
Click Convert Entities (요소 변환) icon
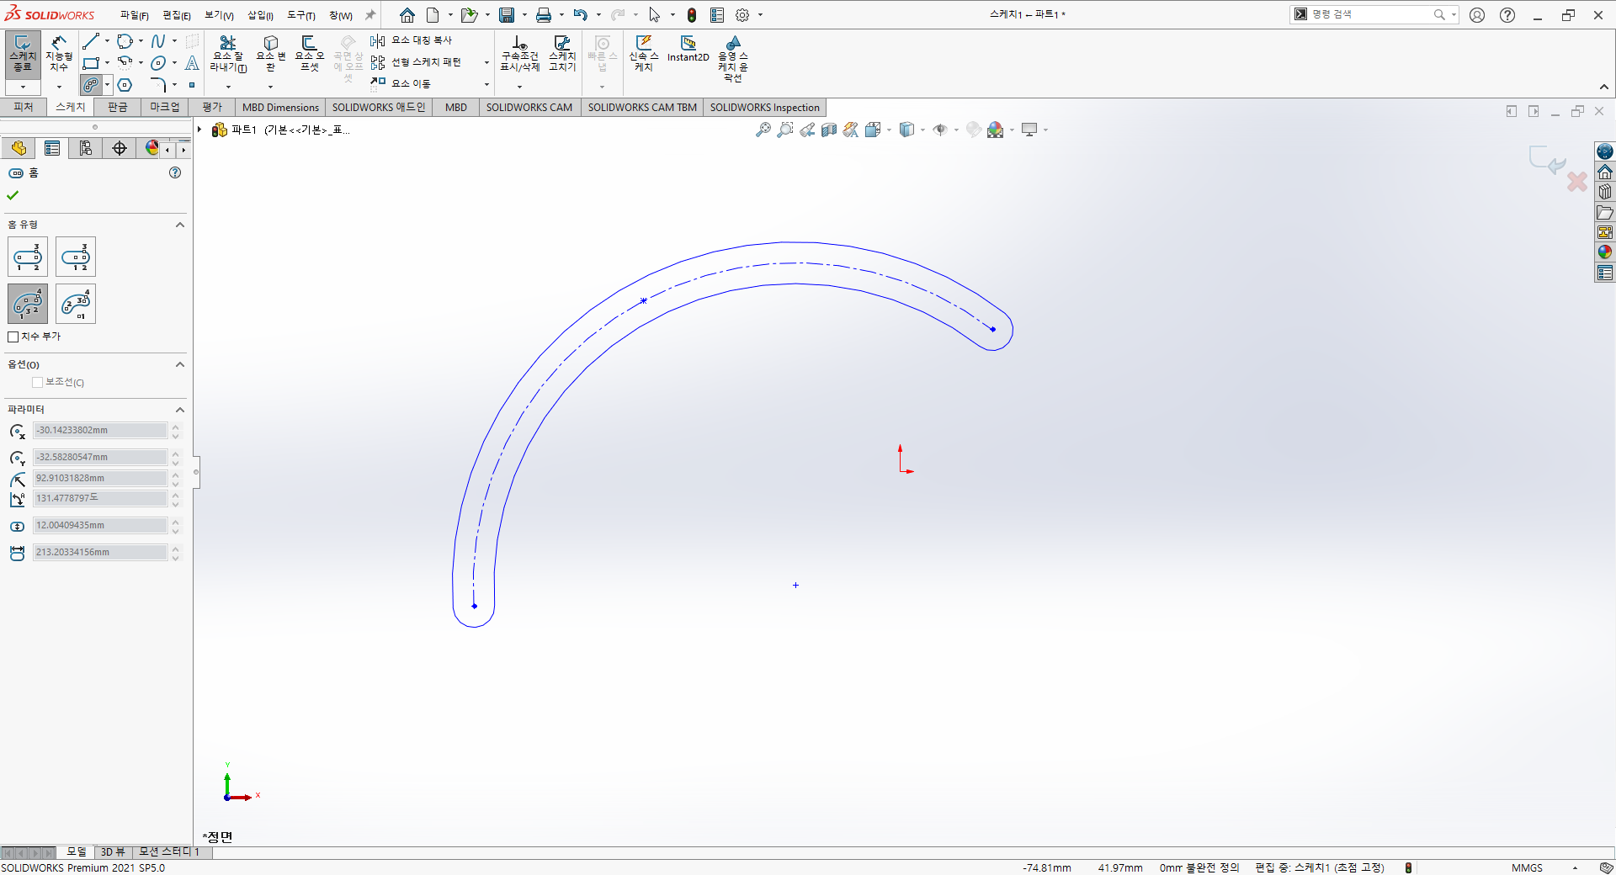271,54
